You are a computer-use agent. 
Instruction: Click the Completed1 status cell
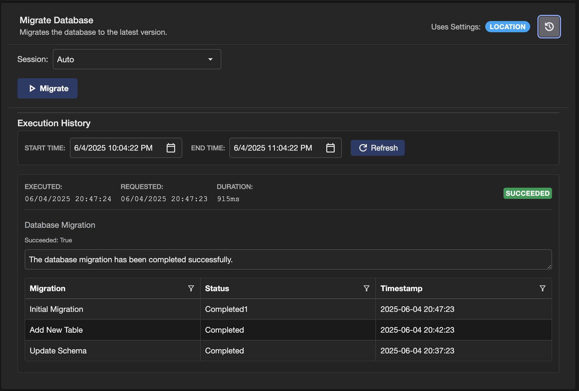(x=288, y=309)
